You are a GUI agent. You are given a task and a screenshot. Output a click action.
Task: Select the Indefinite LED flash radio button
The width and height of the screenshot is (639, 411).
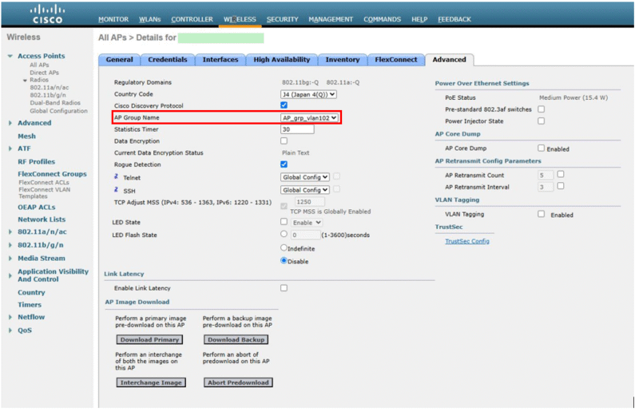point(284,247)
